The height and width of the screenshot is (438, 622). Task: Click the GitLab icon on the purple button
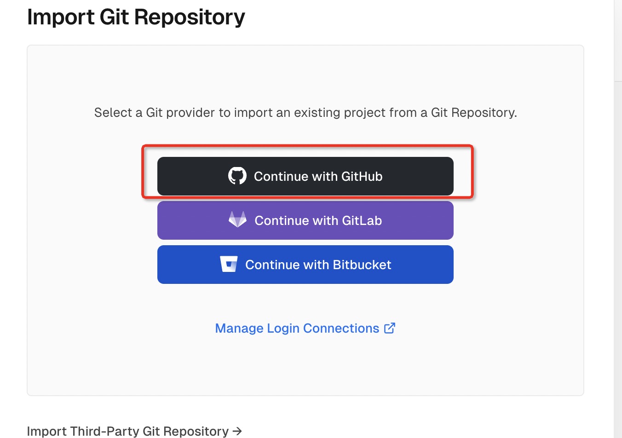pos(238,220)
